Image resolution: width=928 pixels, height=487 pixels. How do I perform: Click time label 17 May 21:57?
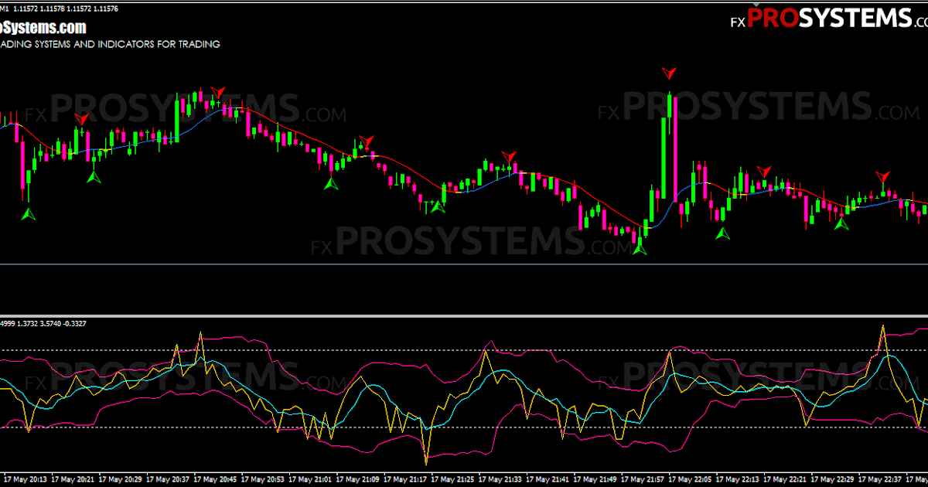coord(644,479)
